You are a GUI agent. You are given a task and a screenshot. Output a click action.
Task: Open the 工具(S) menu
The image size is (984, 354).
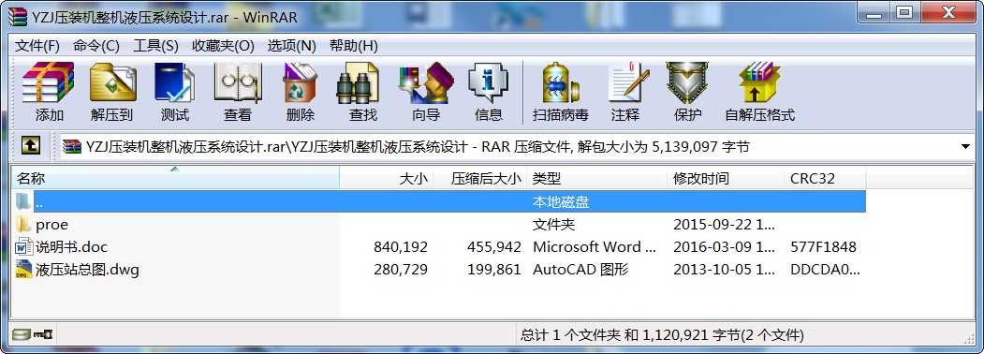[155, 46]
